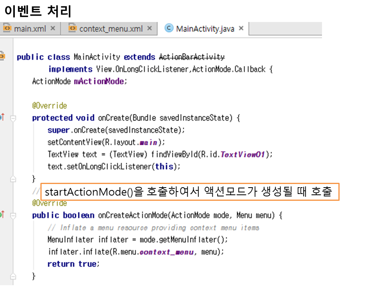Switch to the context_menu.xml tab
The width and height of the screenshot is (384, 288).
111,29
